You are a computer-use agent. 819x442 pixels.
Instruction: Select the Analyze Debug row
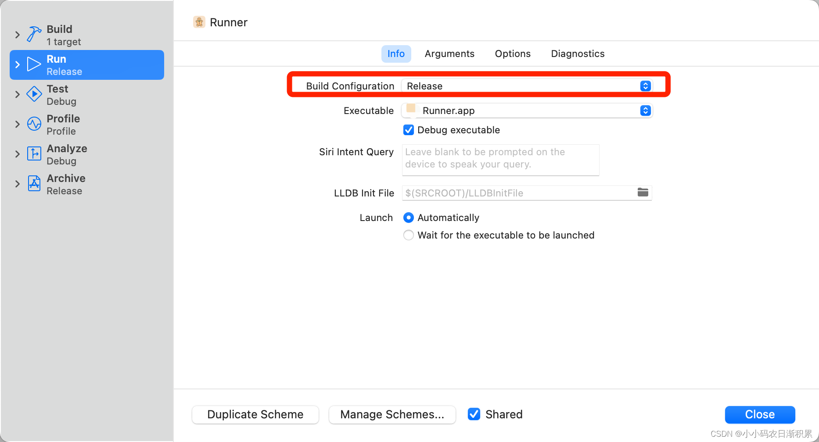coord(87,154)
